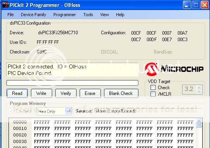The image size is (210, 148).
Task: Click the PICkit 2 title bar icon
Action: (5, 5)
